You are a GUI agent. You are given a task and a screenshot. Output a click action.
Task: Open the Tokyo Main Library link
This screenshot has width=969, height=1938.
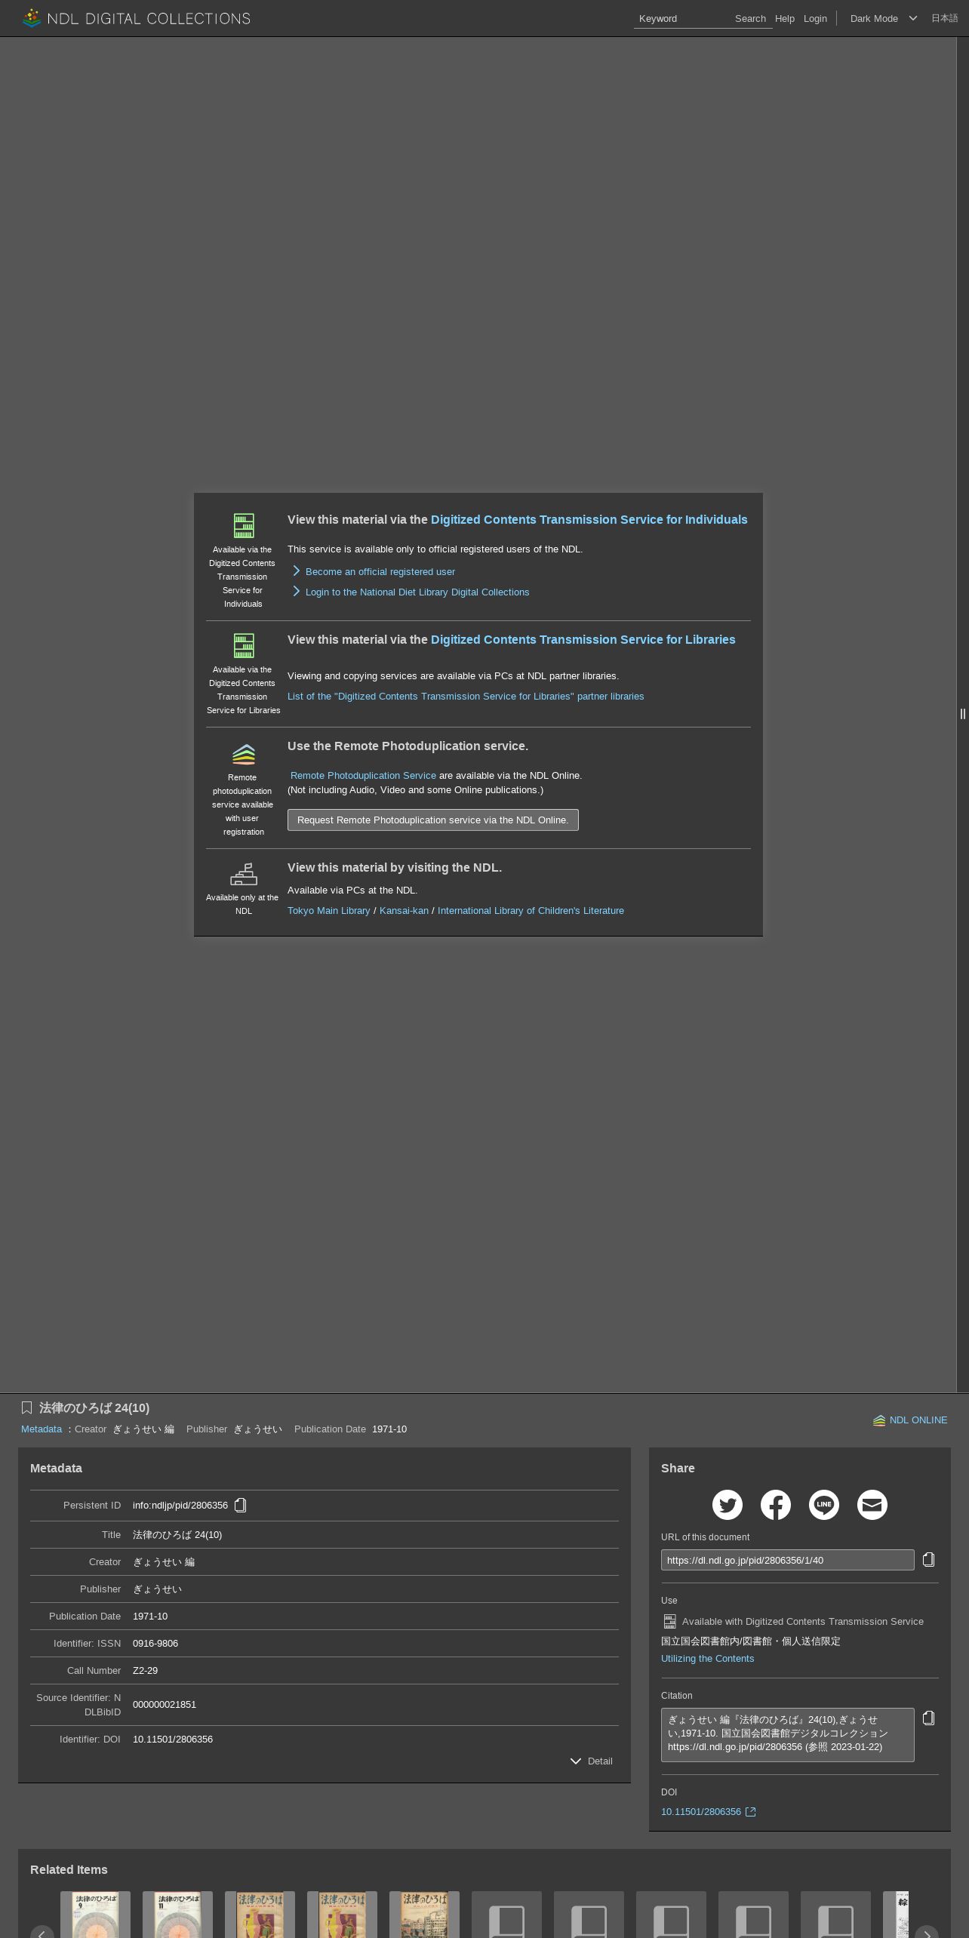(328, 911)
